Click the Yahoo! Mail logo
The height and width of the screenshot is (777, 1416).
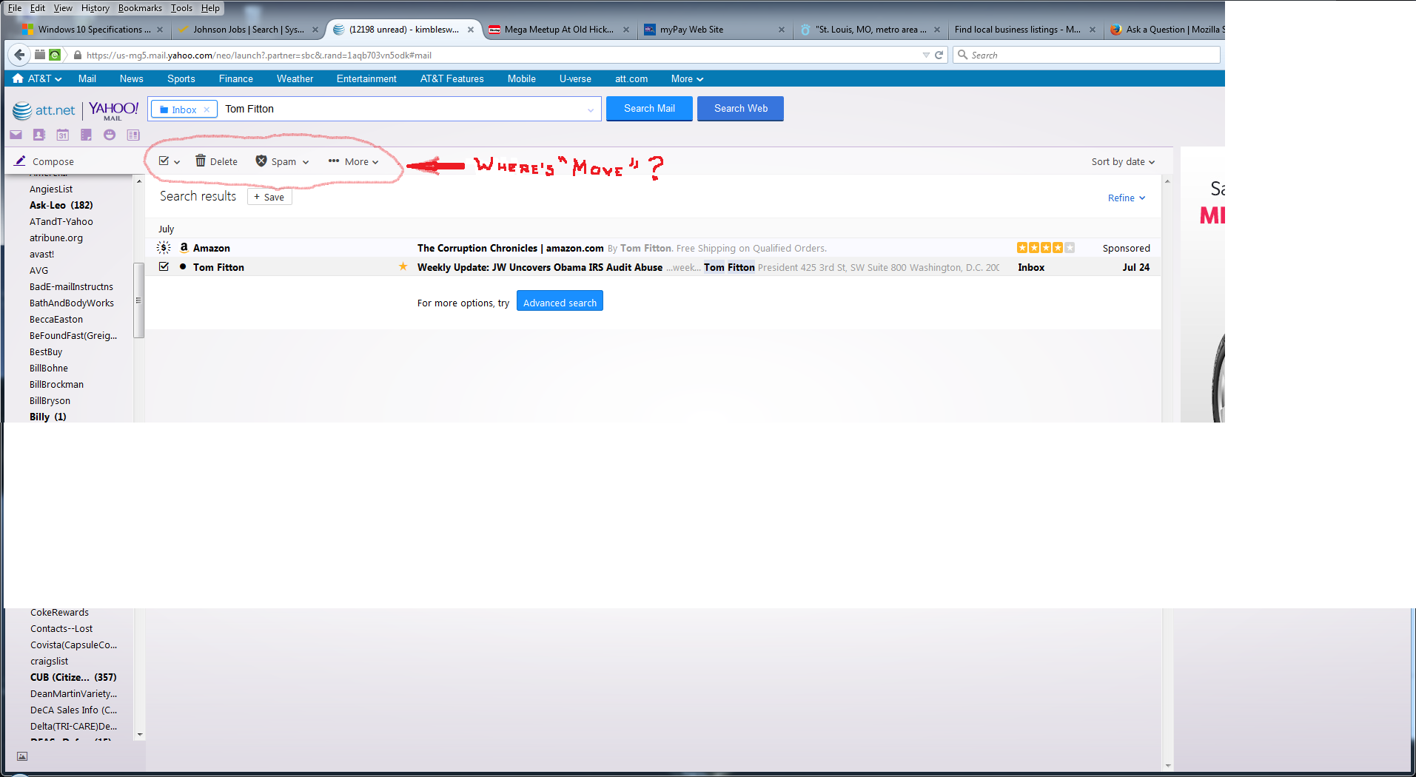114,111
